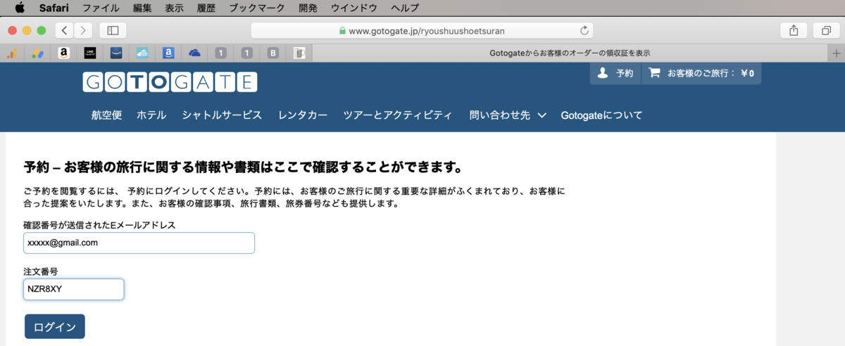Open the pinned tab labeled B
The height and width of the screenshot is (346, 845).
(273, 53)
